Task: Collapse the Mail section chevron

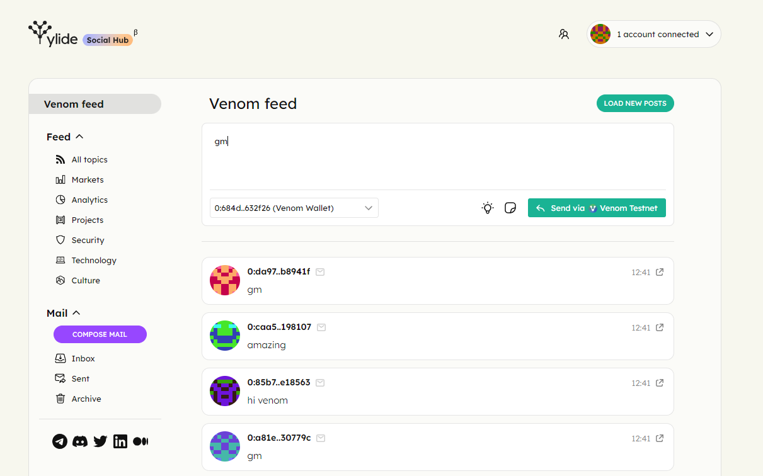Action: click(x=77, y=313)
